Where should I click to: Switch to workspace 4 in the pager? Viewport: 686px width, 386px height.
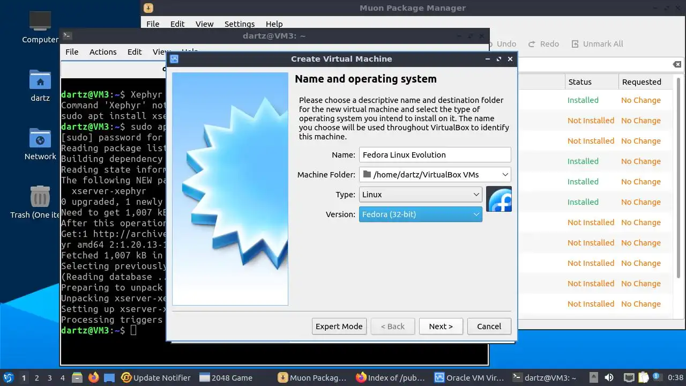point(62,377)
